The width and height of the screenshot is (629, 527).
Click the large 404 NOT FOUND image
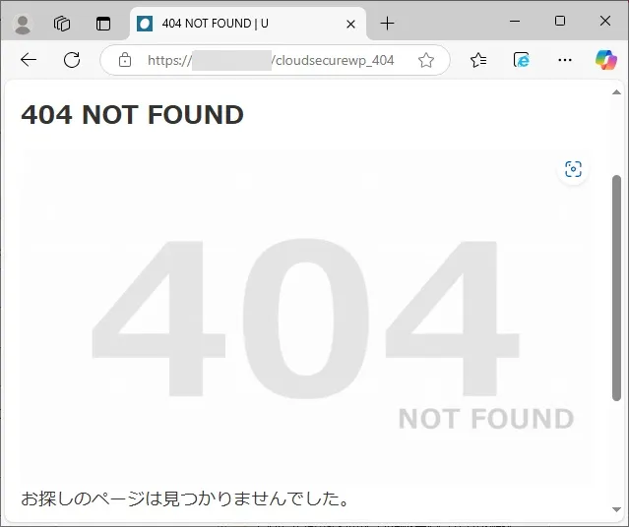click(x=306, y=317)
